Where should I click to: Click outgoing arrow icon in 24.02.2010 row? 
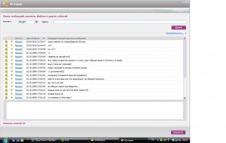(12, 42)
